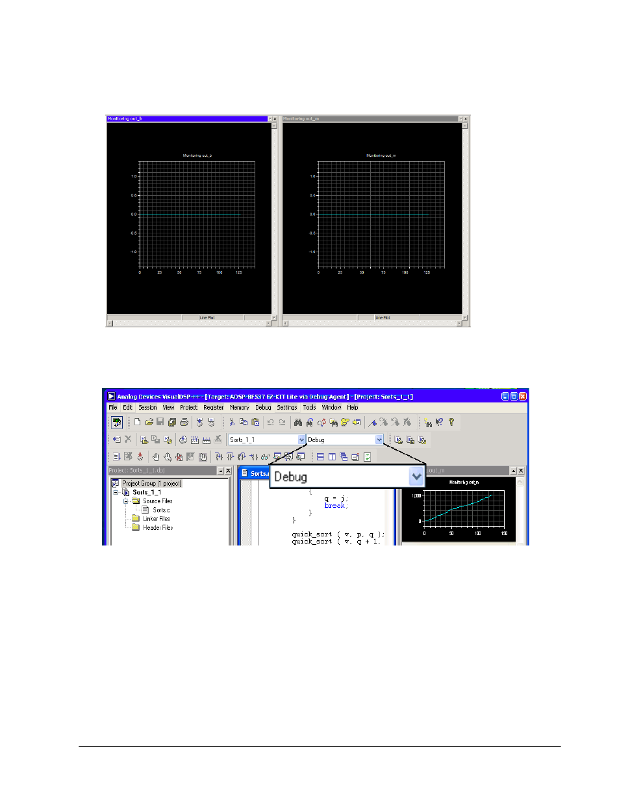Click the New file icon in toolbar
This screenshot has width=617, height=801.
point(138,422)
